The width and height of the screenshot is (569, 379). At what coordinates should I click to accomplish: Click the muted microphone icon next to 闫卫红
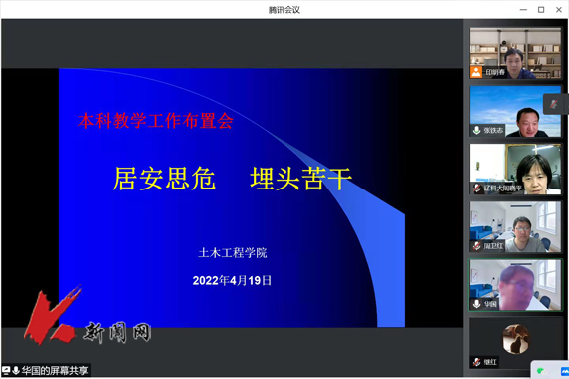click(477, 246)
